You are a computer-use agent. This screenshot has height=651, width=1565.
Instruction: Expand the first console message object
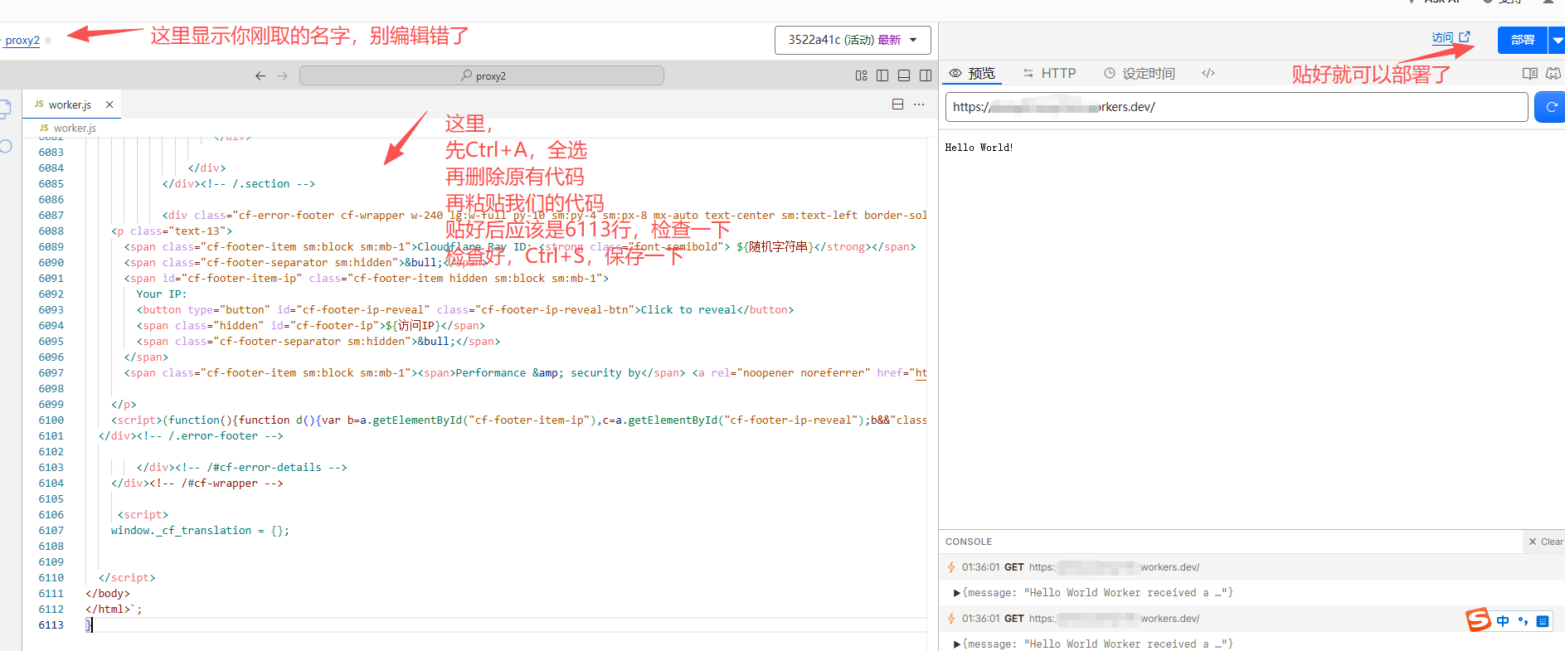click(x=957, y=593)
